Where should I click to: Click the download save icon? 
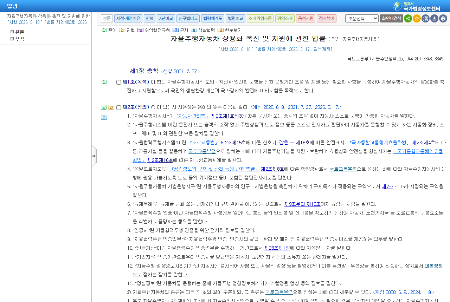(x=434, y=19)
